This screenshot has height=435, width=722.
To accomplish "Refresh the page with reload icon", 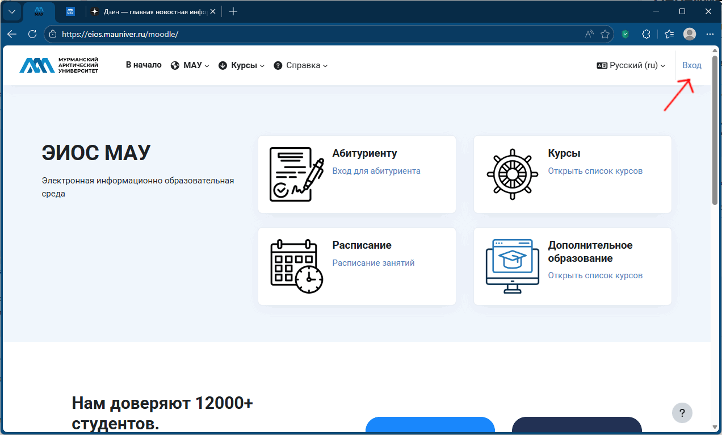I will click(32, 34).
